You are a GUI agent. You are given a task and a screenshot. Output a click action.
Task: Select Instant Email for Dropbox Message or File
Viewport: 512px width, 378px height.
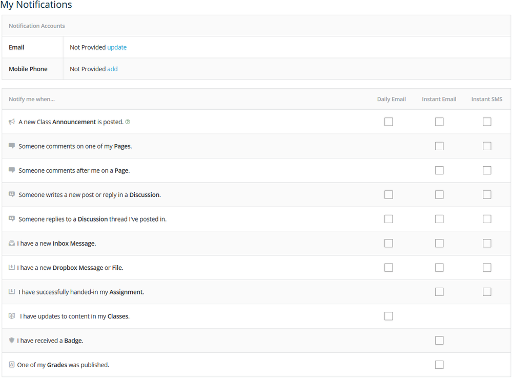click(439, 268)
